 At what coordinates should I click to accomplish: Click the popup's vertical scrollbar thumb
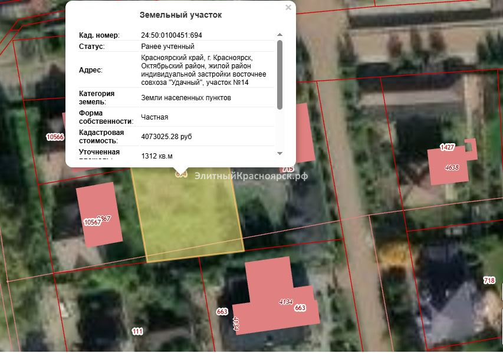(280, 74)
